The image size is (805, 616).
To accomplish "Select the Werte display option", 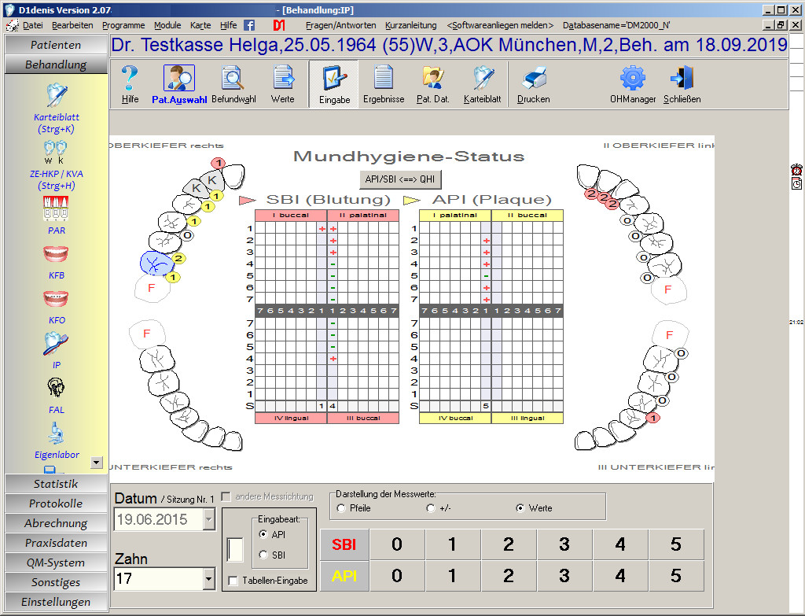I will pos(520,508).
